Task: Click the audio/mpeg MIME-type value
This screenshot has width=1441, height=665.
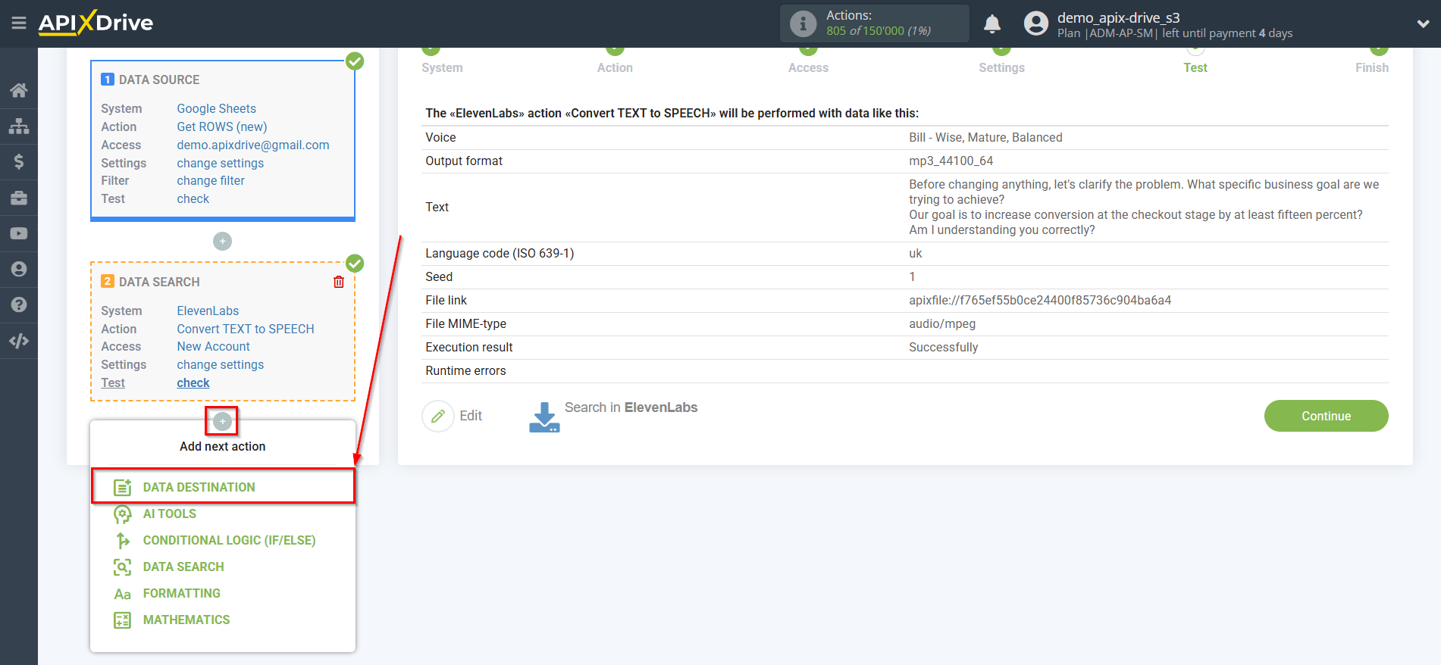Action: click(942, 323)
